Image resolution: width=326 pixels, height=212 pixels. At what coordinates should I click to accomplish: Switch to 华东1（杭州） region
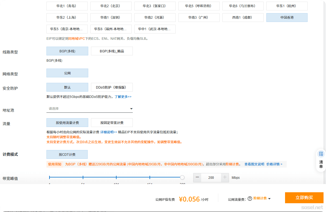[287, 6]
